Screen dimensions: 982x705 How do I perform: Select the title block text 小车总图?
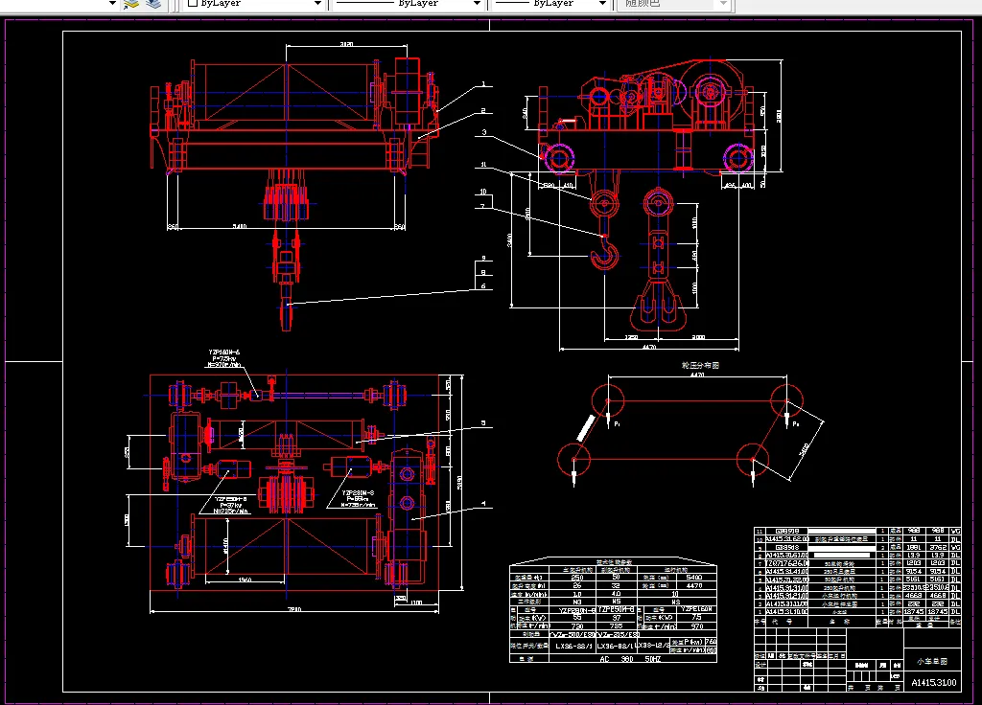tap(932, 661)
